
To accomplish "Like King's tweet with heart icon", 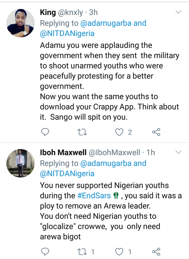I will [119, 132].
